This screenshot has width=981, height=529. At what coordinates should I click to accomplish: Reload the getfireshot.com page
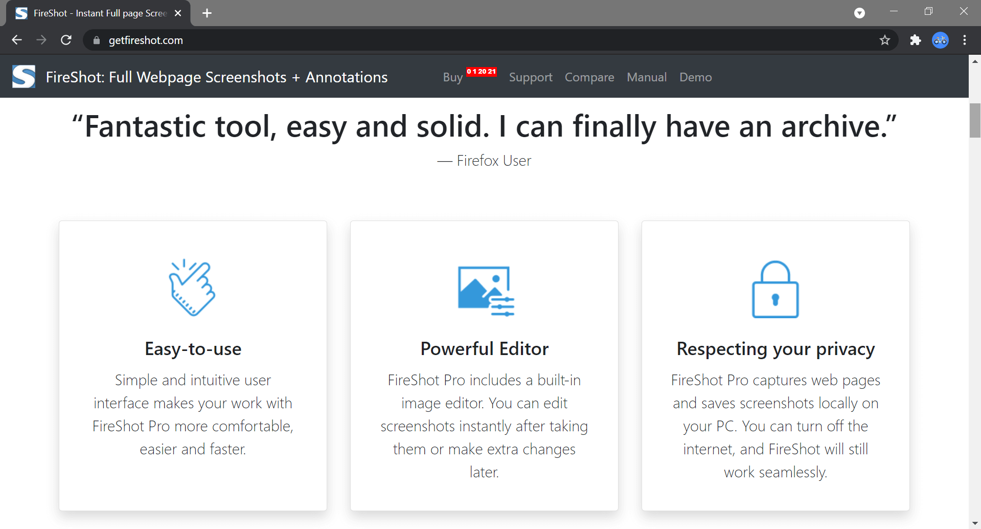(66, 40)
